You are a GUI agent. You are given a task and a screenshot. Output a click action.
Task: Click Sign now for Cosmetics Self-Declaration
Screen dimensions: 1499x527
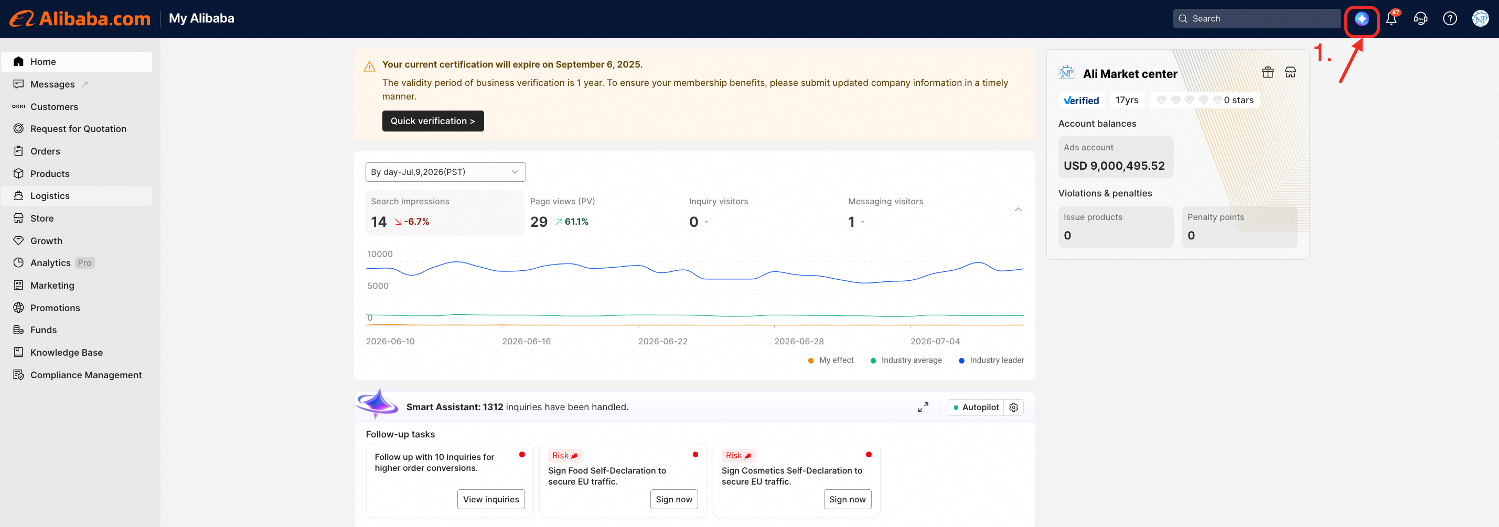[847, 499]
